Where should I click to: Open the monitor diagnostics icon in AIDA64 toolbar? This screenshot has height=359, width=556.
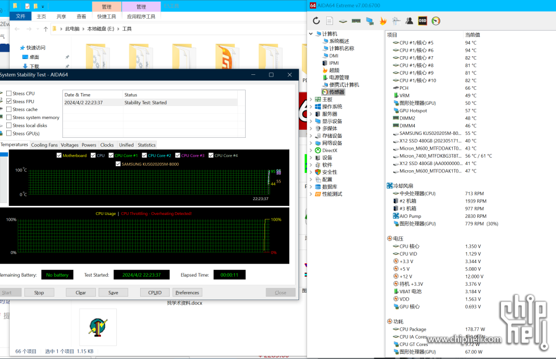pyautogui.click(x=370, y=21)
